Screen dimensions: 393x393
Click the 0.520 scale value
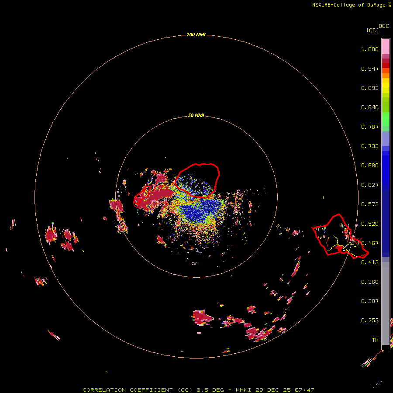click(x=370, y=224)
